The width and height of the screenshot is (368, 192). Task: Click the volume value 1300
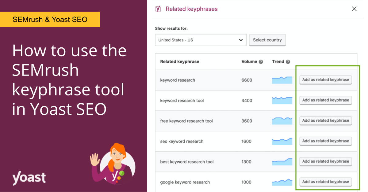coord(246,162)
